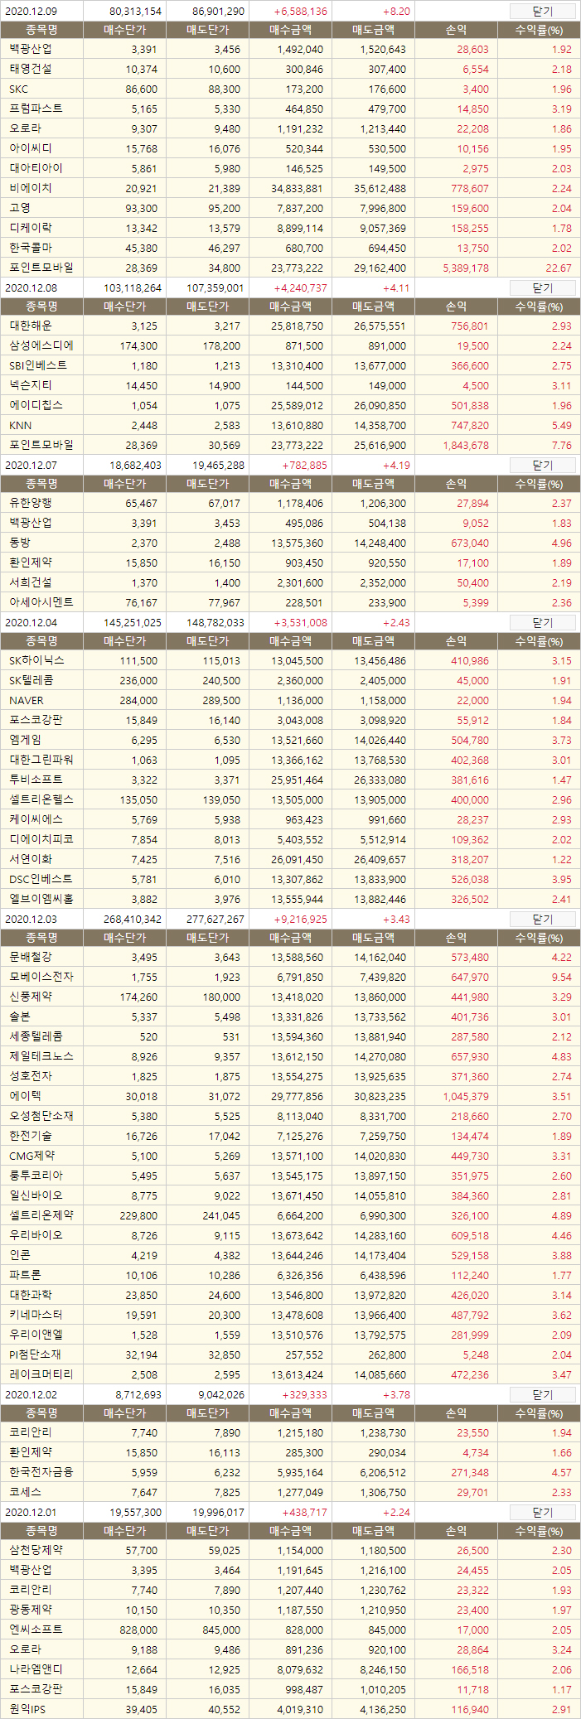
Task: Select 신풍제약 in the table
Action: 30,997
